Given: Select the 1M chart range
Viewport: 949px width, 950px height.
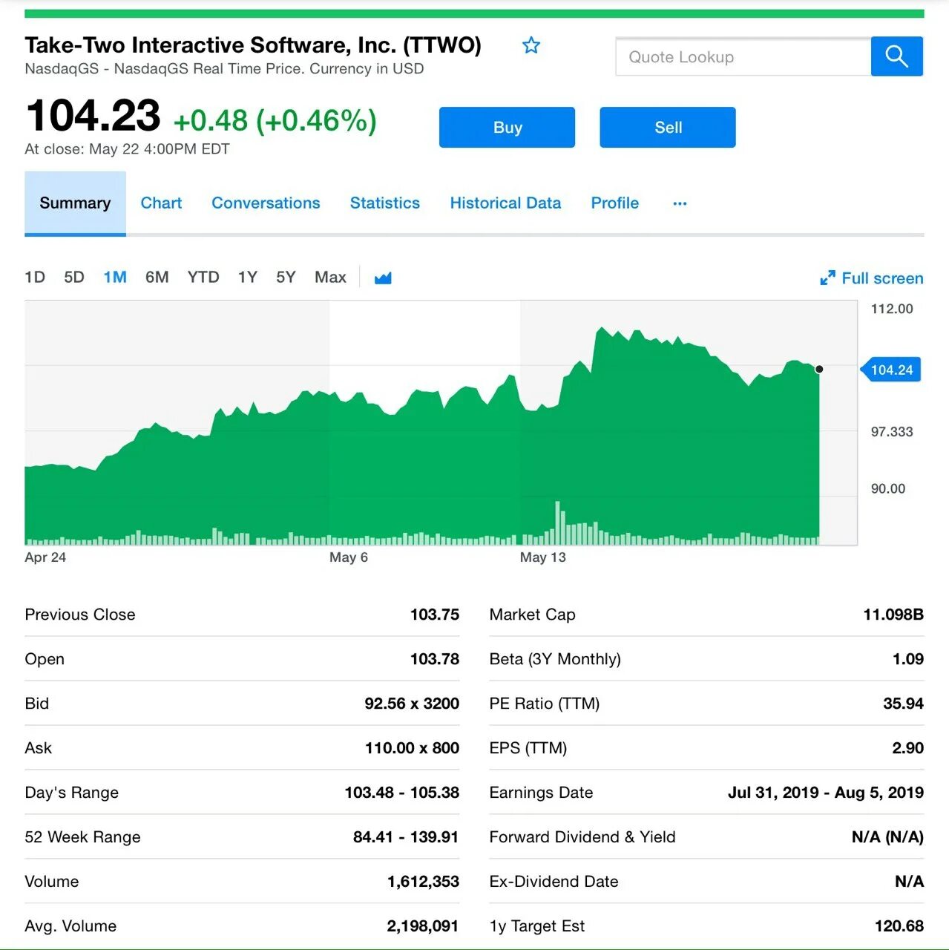Looking at the screenshot, I should pyautogui.click(x=115, y=278).
